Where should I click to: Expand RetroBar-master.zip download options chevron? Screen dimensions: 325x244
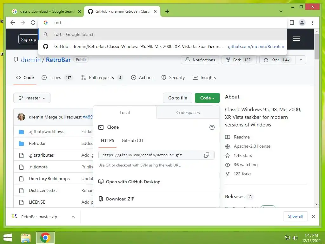pyautogui.click(x=73, y=217)
